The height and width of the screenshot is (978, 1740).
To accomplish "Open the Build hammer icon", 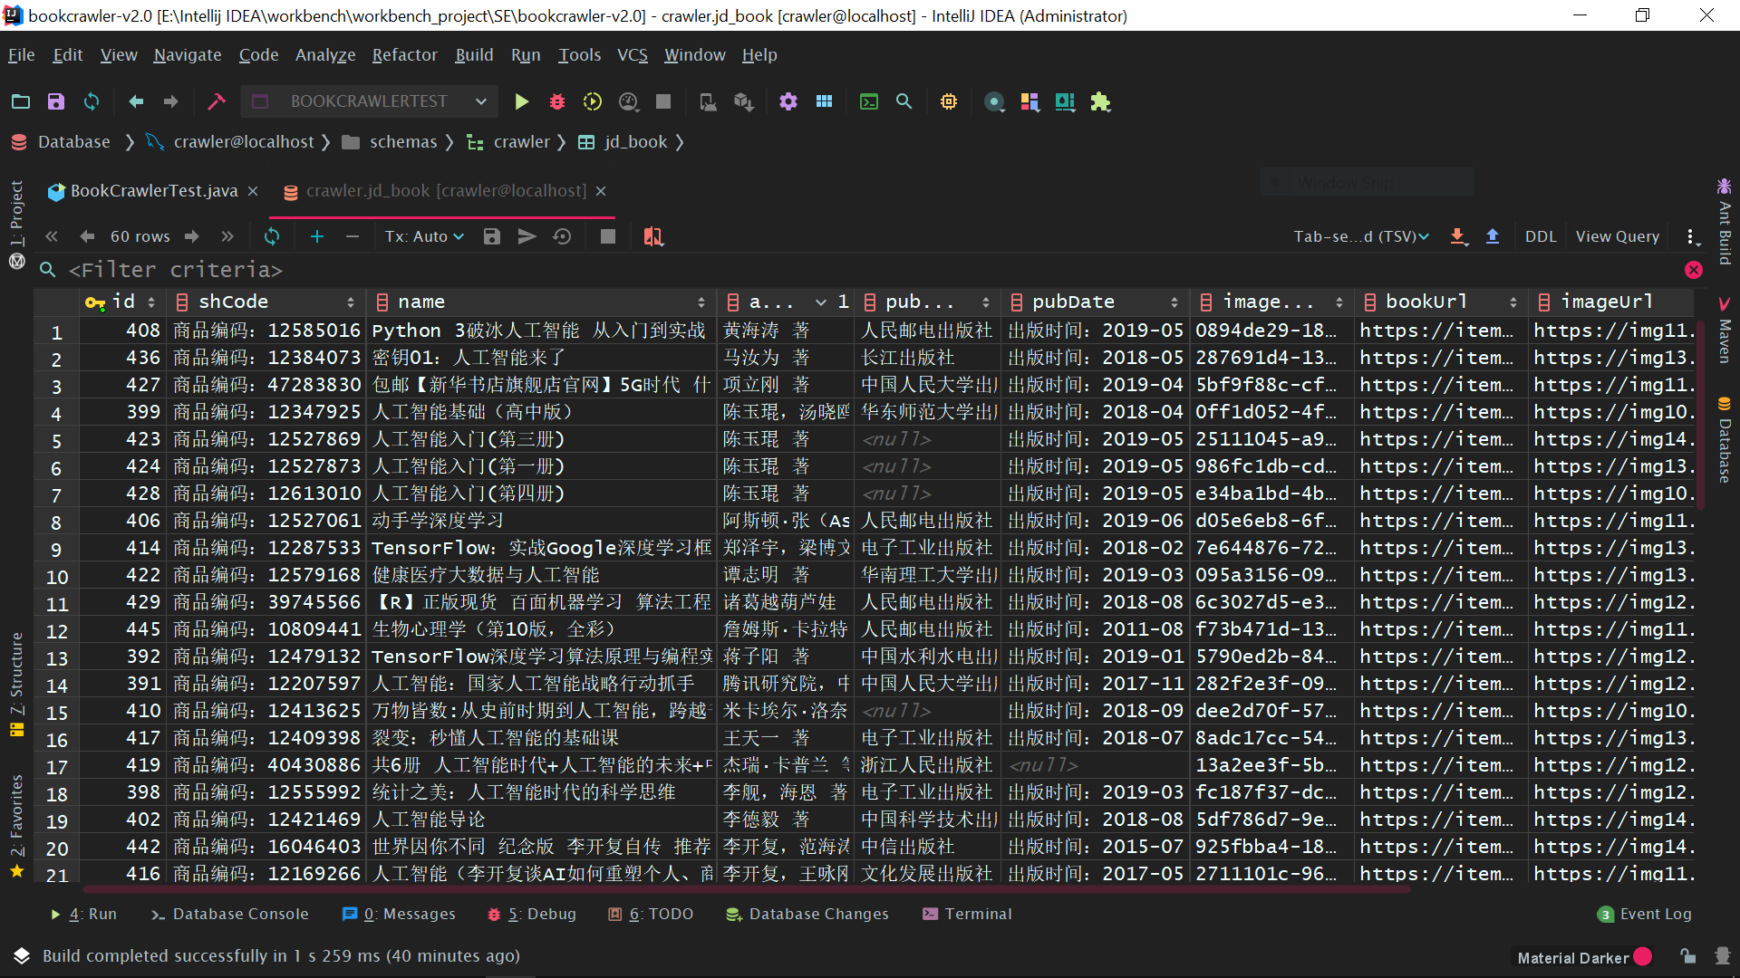I will point(217,101).
